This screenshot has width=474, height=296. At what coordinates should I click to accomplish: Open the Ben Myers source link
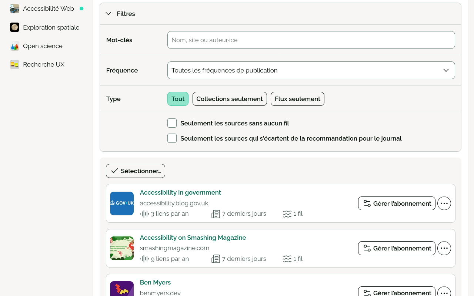[x=155, y=282]
